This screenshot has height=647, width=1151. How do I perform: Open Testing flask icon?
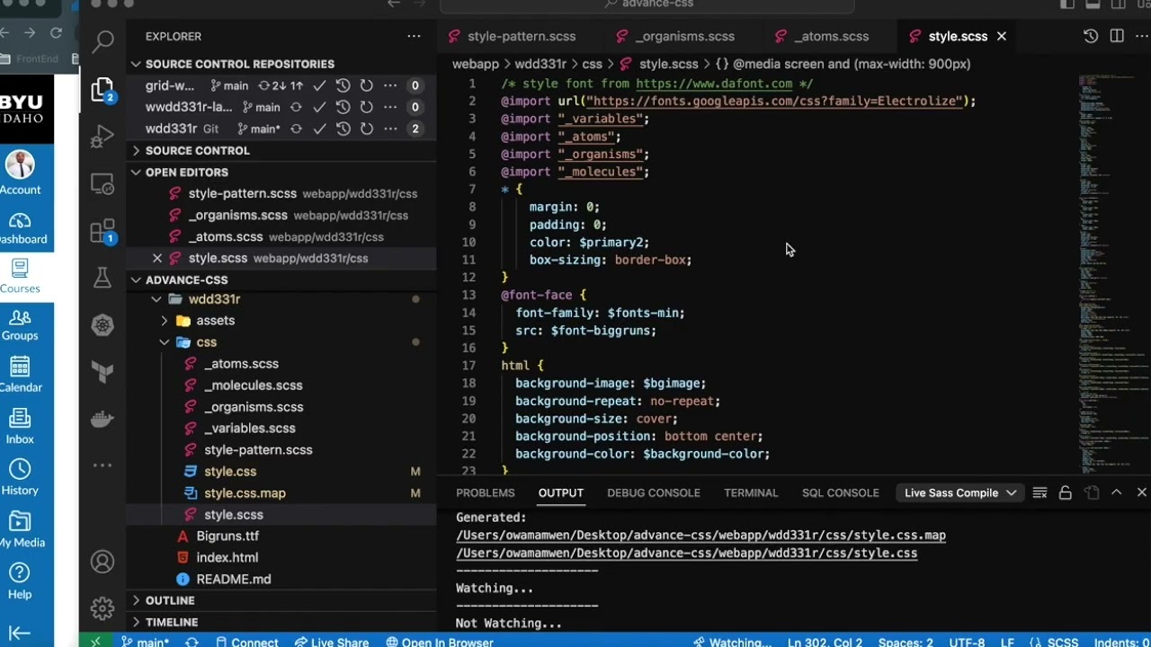pyautogui.click(x=103, y=278)
